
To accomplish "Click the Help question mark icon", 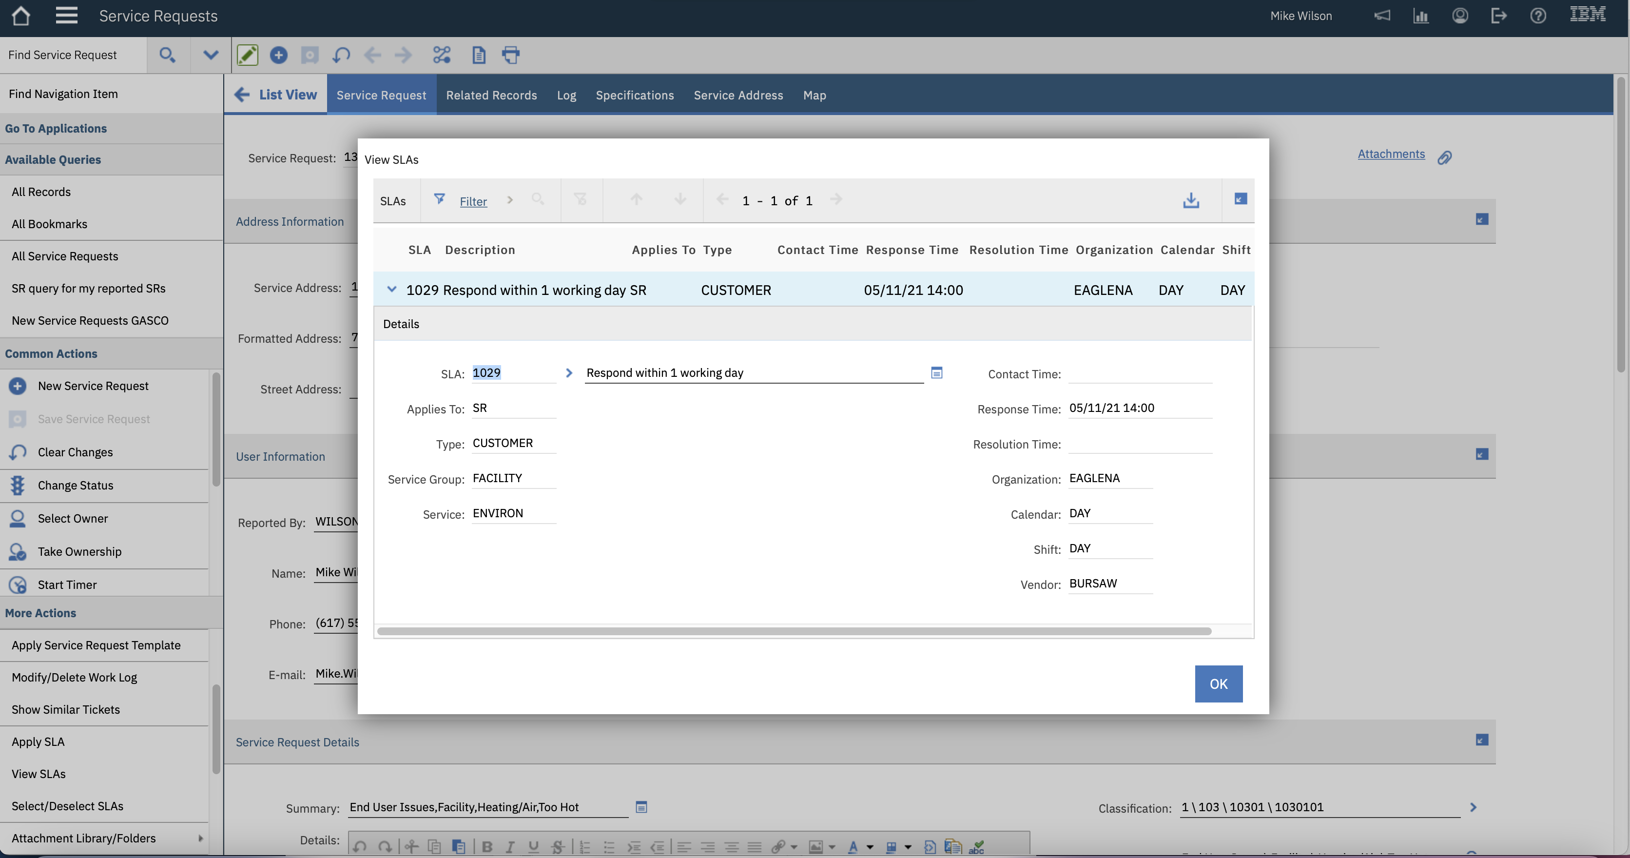I will coord(1537,16).
